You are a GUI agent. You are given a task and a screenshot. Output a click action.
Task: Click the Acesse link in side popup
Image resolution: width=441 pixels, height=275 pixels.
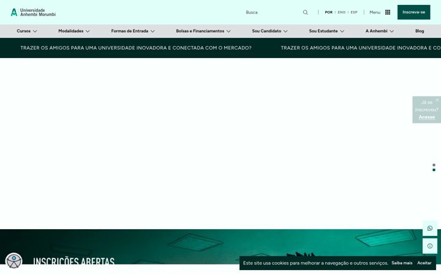[427, 117]
